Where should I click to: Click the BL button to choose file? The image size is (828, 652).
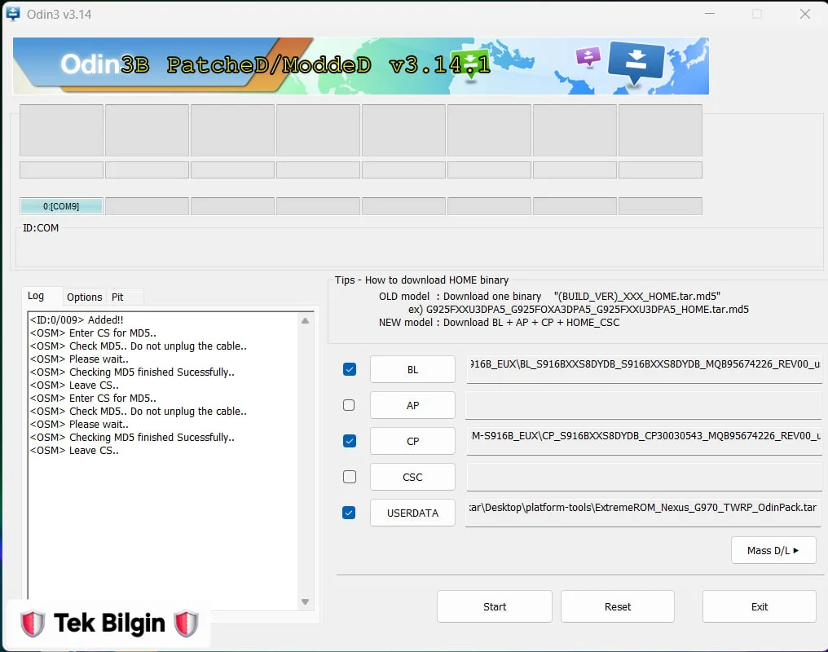tap(412, 369)
